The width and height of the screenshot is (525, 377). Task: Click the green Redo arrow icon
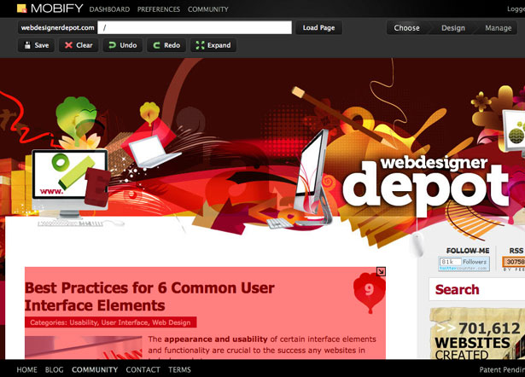pyautogui.click(x=156, y=45)
